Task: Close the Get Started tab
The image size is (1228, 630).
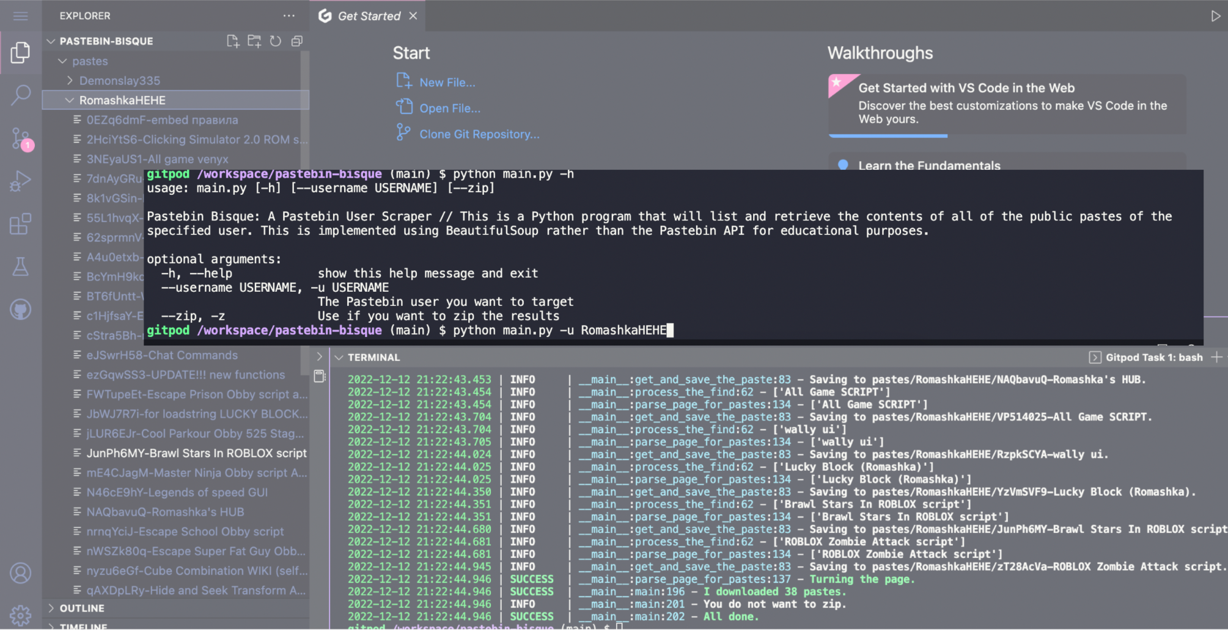Action: point(413,16)
